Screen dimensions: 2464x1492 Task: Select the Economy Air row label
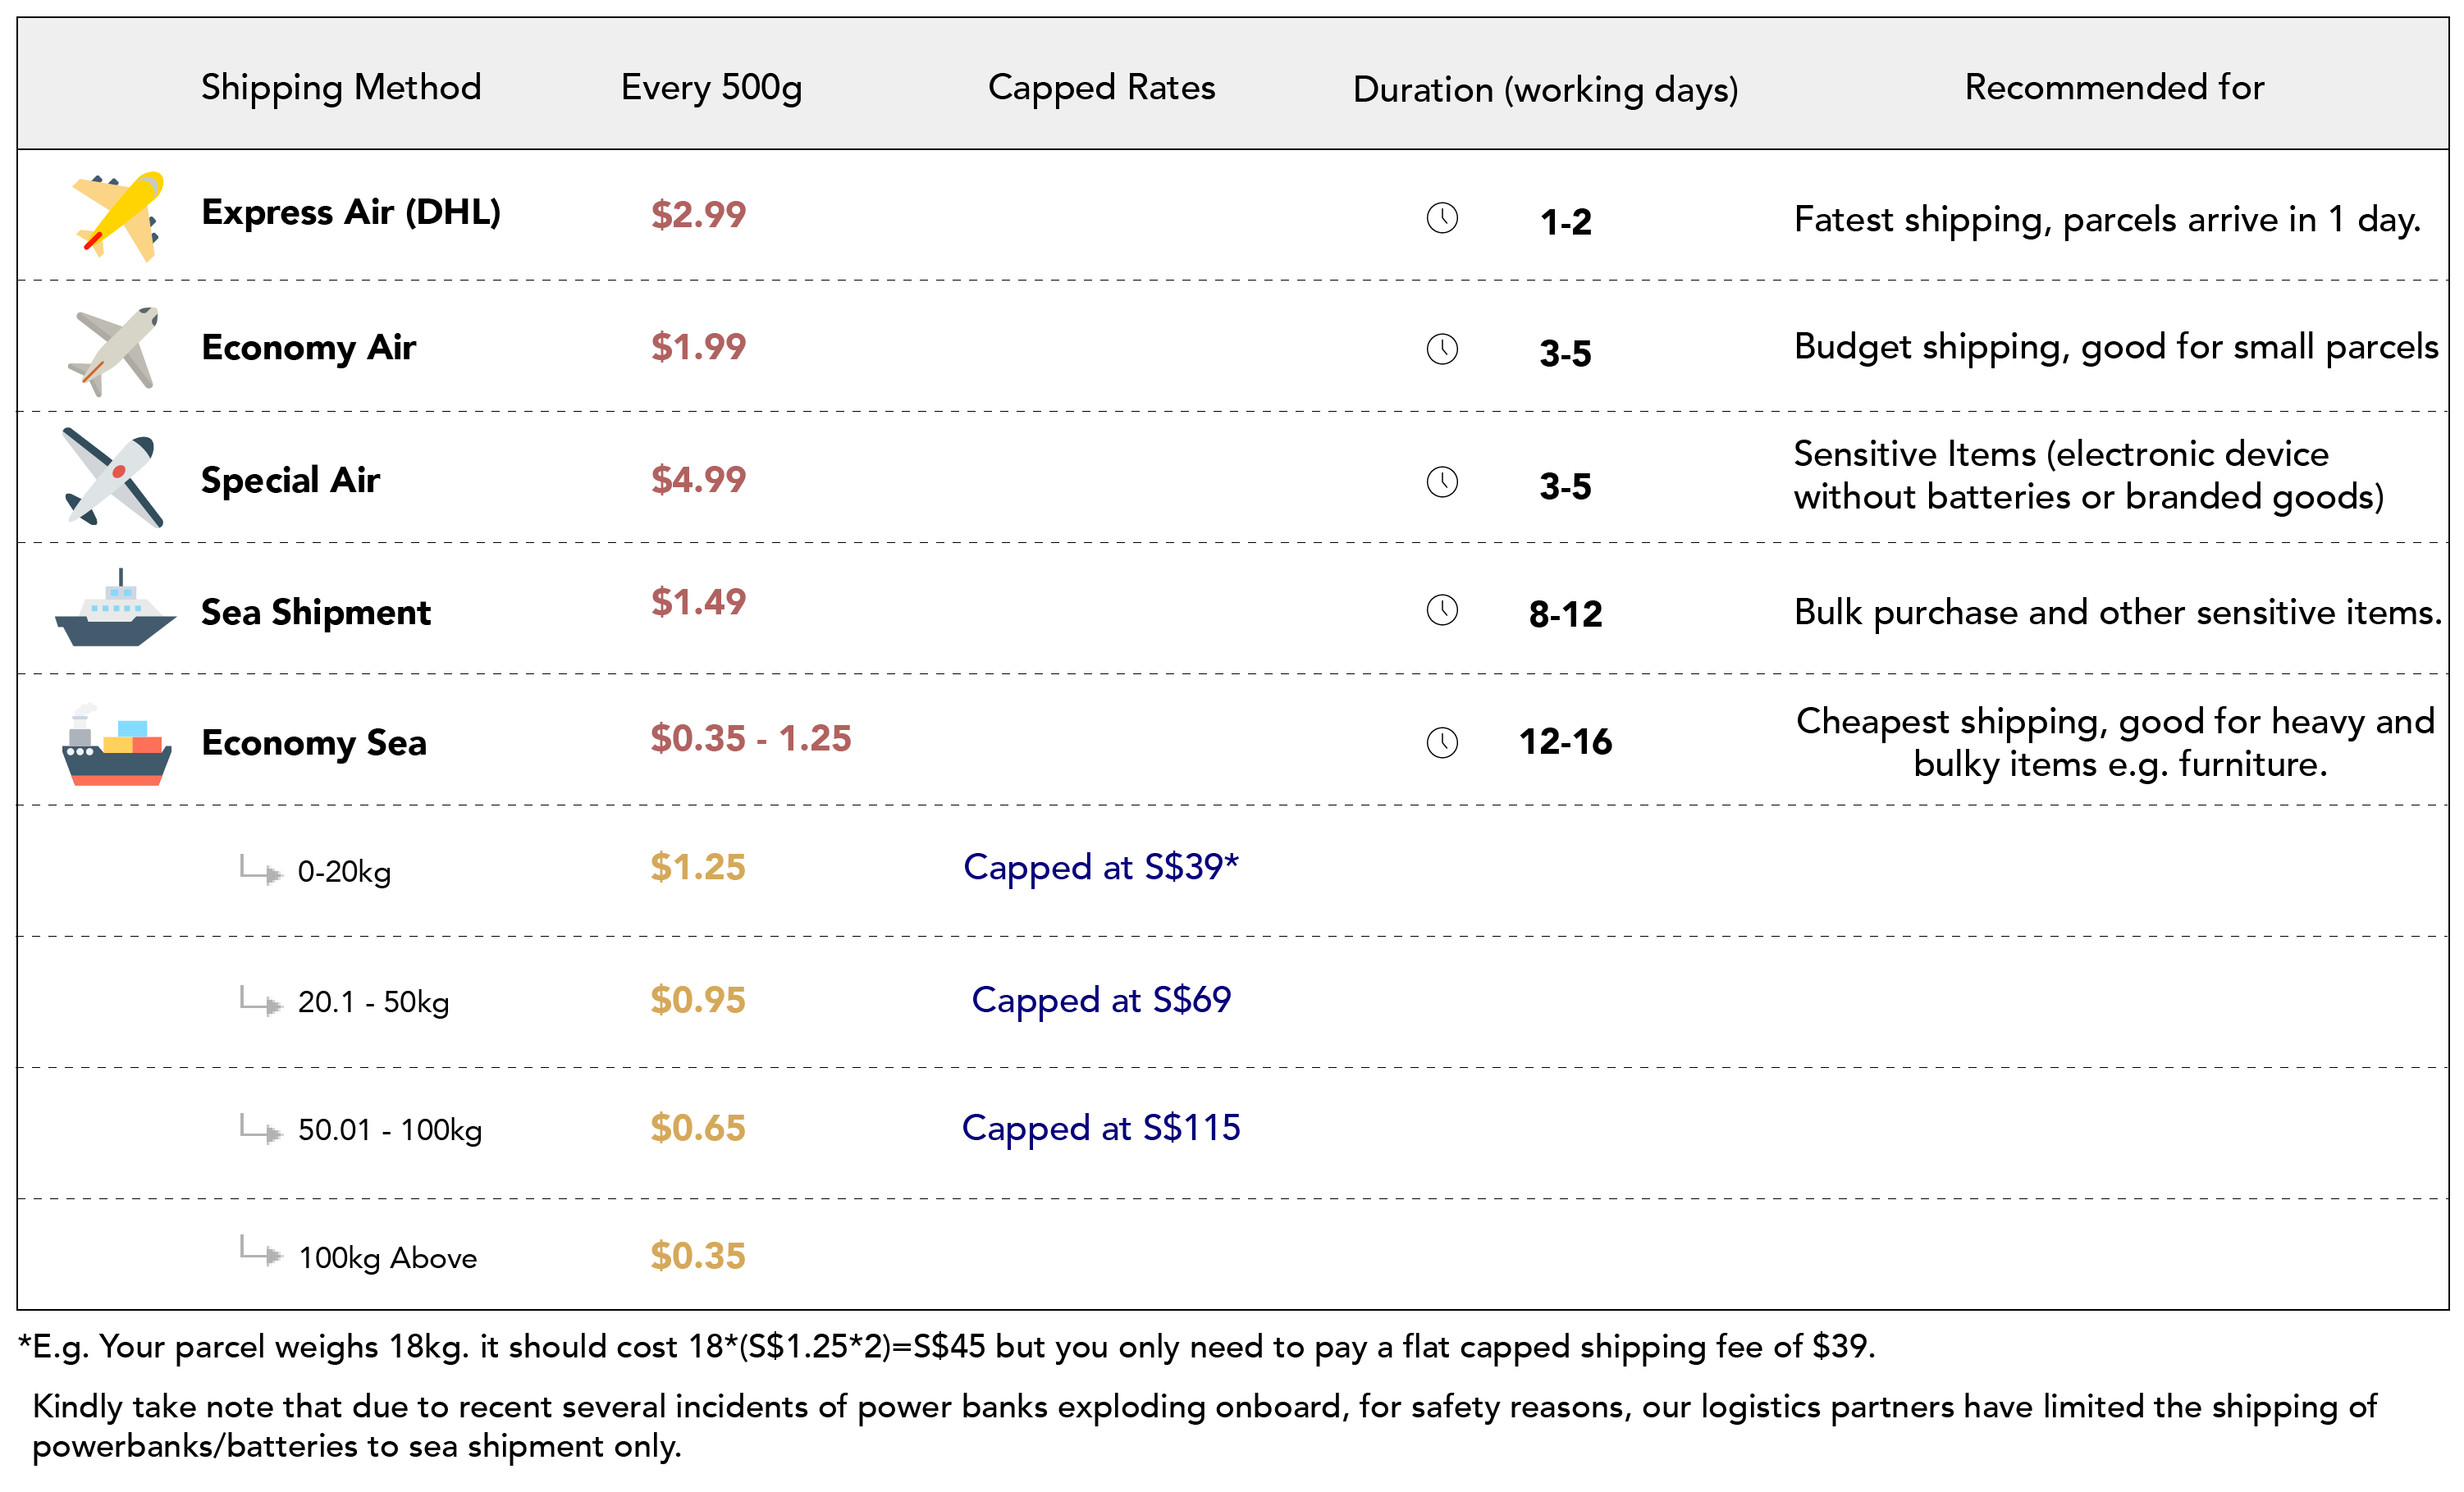(x=308, y=348)
